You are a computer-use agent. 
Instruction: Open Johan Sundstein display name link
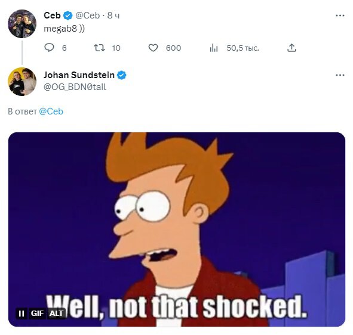79,75
